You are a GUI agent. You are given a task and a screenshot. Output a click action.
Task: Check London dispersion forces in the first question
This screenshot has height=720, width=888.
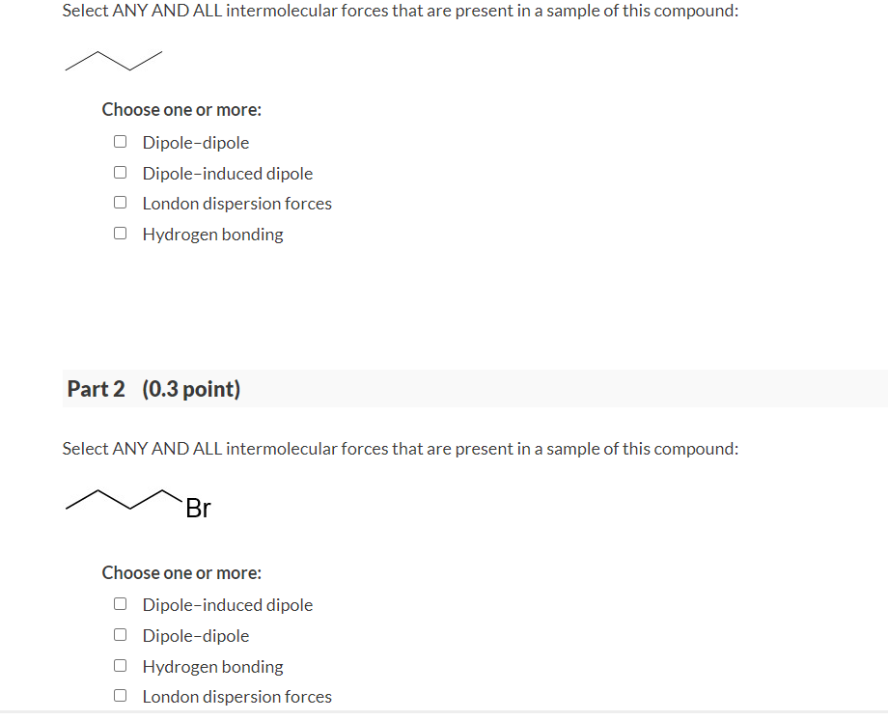point(120,202)
